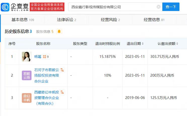Screen dimensions: 187x116
Task: Open the 杨幂 shareholder link
Action: click(38, 57)
